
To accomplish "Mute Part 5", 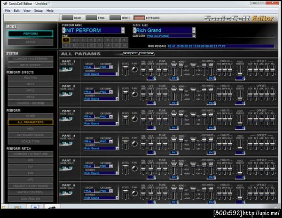I will (x=63, y=168).
